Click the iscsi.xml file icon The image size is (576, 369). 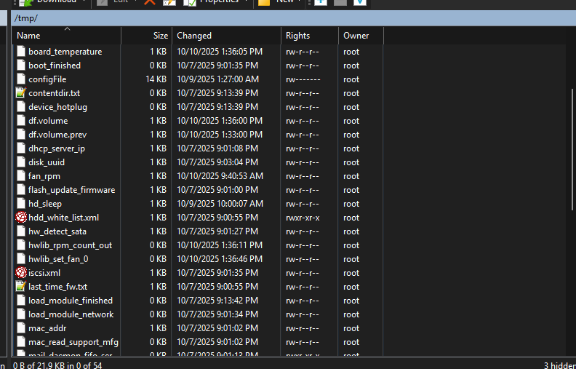[21, 273]
